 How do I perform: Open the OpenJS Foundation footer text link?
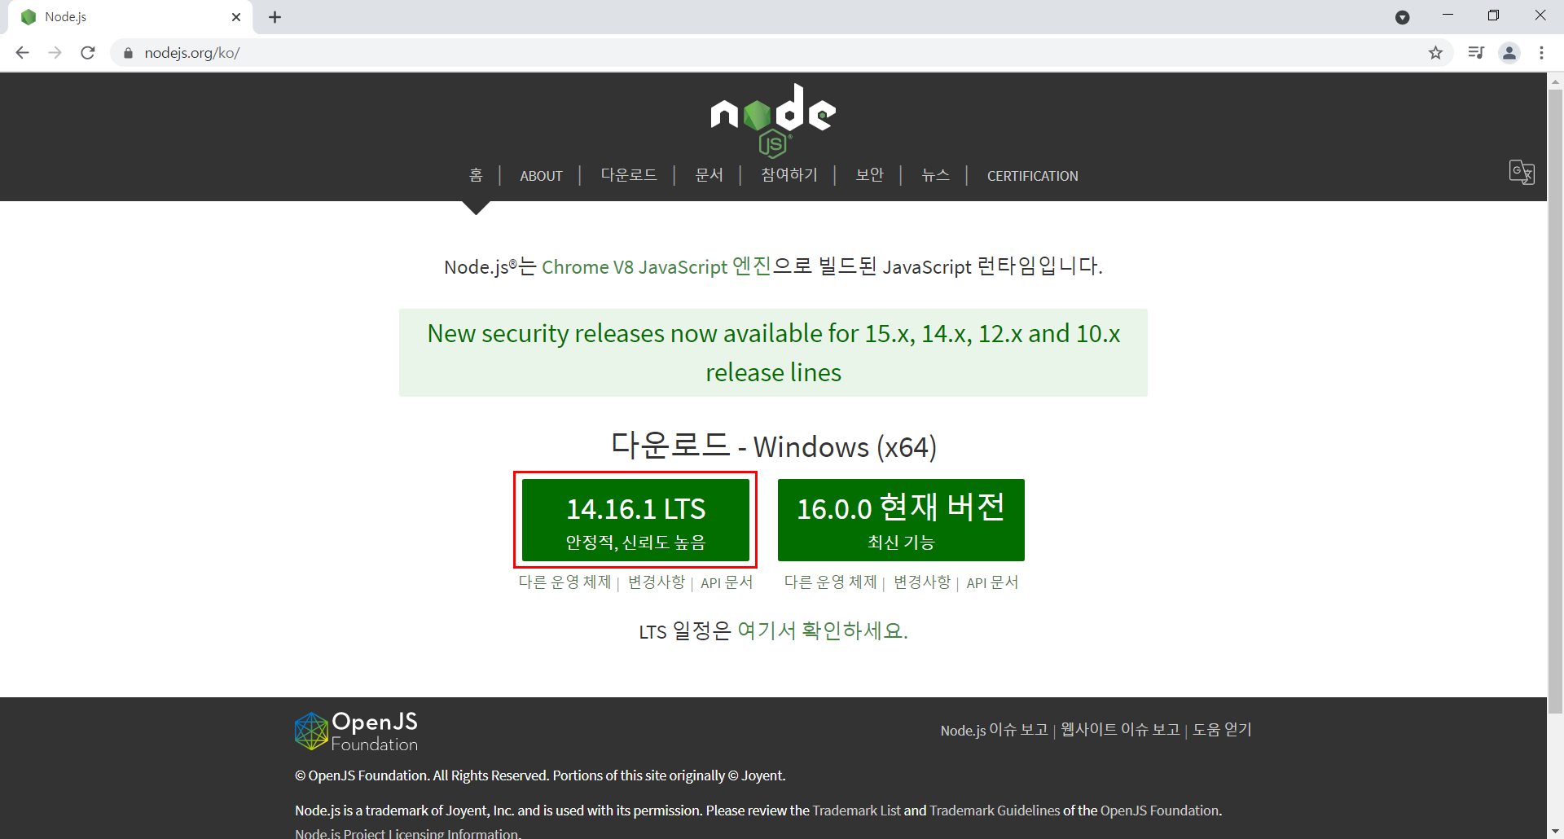pyautogui.click(x=1160, y=810)
